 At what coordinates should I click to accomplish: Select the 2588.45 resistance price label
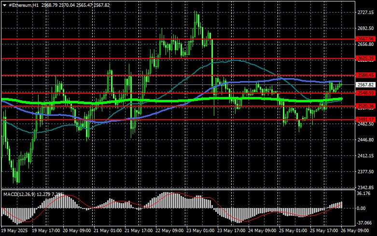pos(366,75)
